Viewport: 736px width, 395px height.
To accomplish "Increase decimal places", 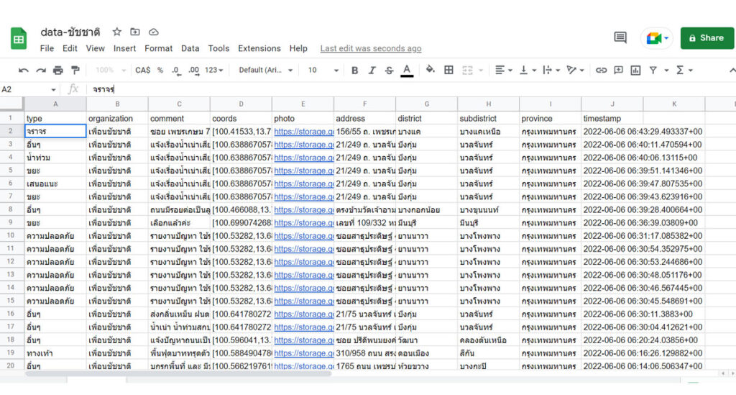I will [193, 71].
